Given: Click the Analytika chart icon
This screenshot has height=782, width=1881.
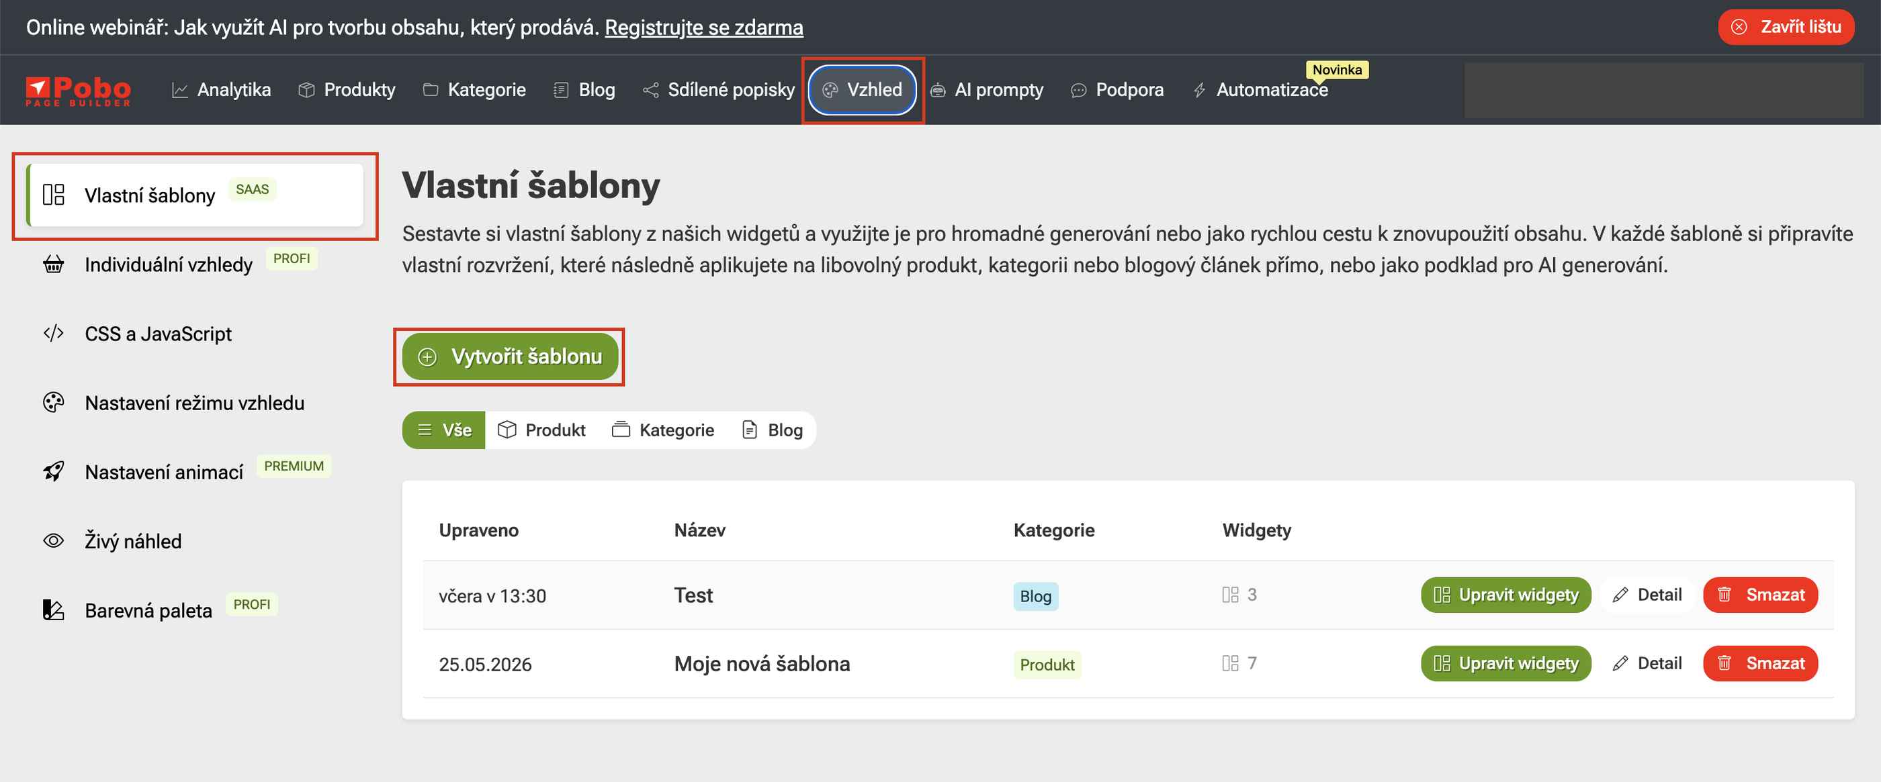Looking at the screenshot, I should (x=179, y=90).
